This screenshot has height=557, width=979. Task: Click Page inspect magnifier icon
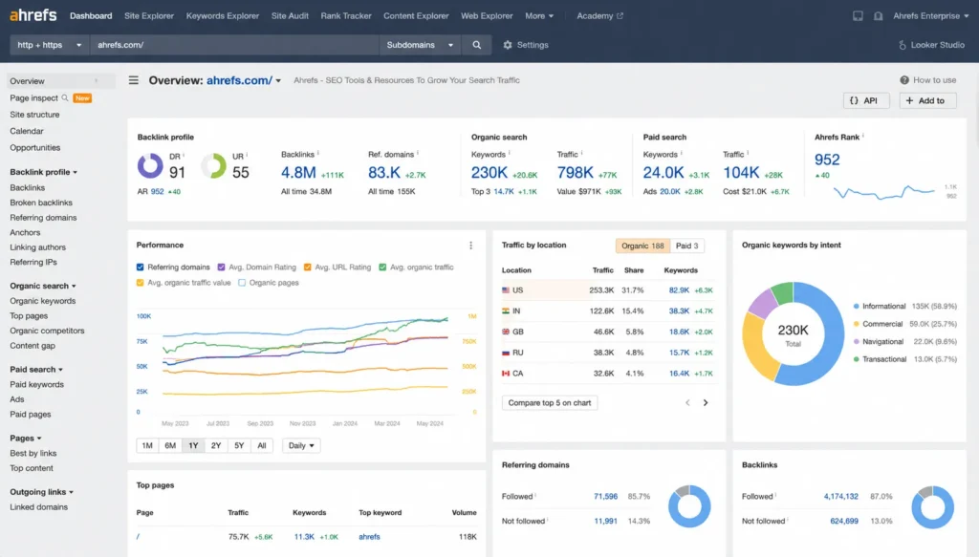coord(65,97)
